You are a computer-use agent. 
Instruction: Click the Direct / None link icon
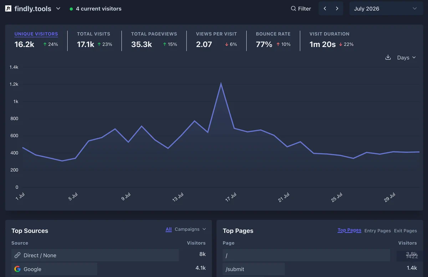17,255
